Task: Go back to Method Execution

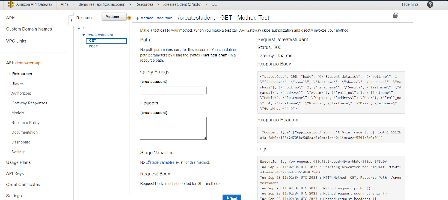Action: click(x=154, y=18)
